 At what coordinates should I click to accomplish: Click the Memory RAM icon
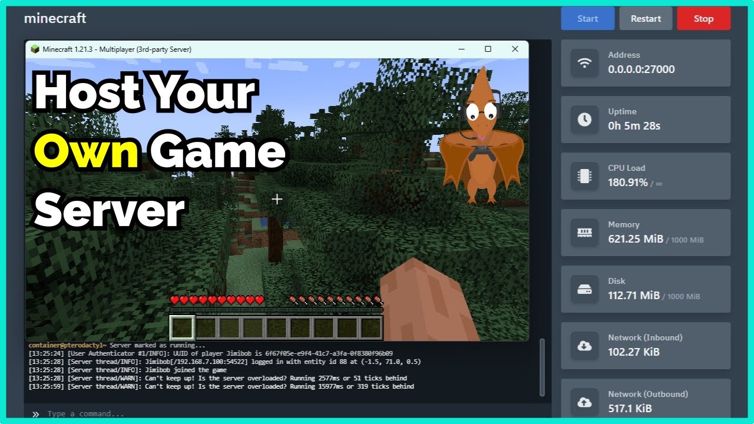pos(584,233)
